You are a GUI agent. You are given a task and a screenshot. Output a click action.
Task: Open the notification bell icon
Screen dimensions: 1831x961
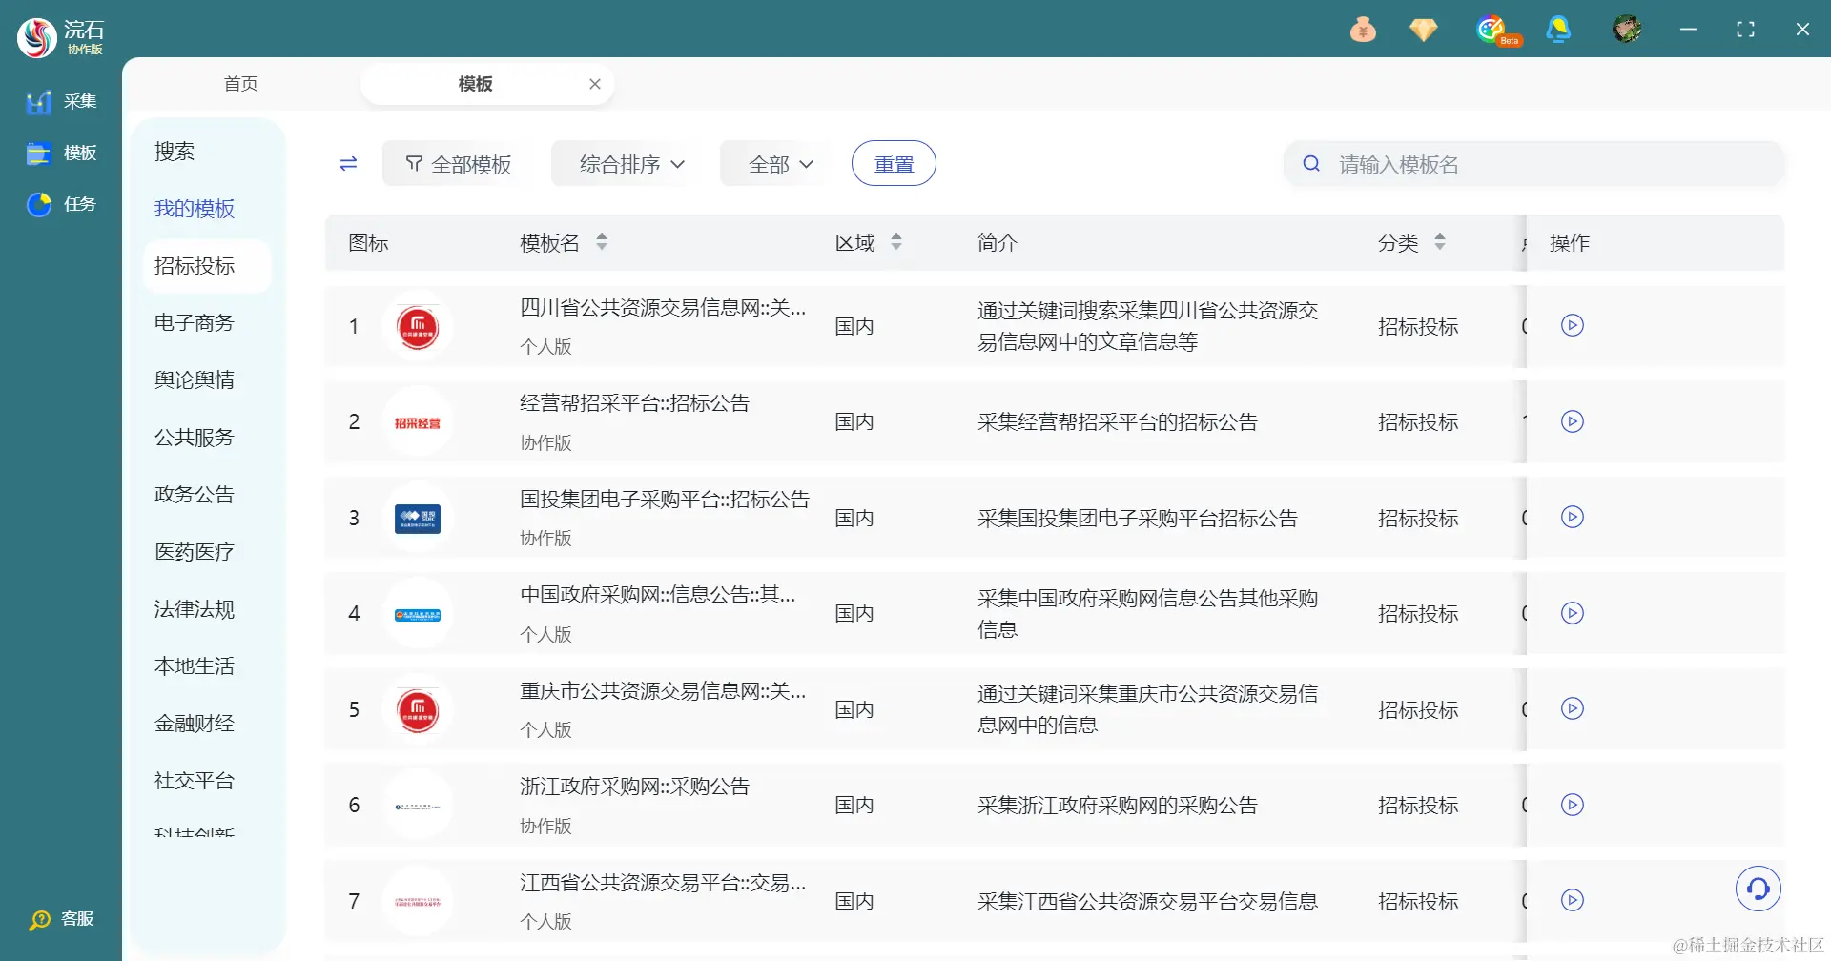[x=1558, y=30]
